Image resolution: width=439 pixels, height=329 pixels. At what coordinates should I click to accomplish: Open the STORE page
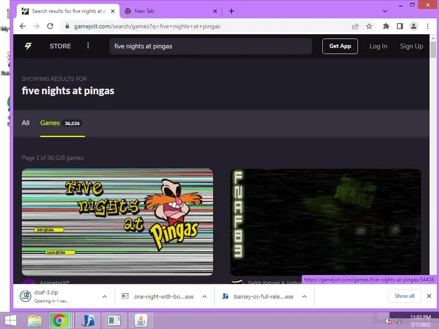coord(60,46)
